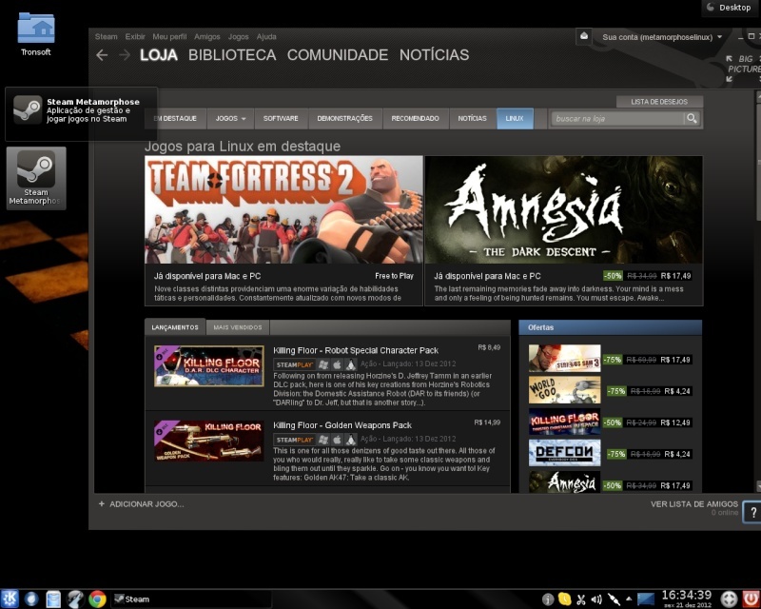
Task: Click the Apple icon in Golden Weapons Pack row
Action: [x=337, y=440]
